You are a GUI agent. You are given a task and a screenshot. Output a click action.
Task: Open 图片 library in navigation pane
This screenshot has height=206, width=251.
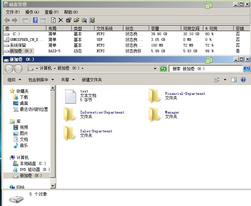[20, 133]
